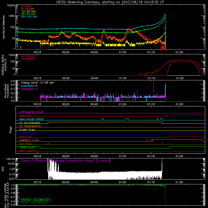This screenshot has width=208, height=208.
Task: Click the vertical Flags axis label
Action: point(11,130)
